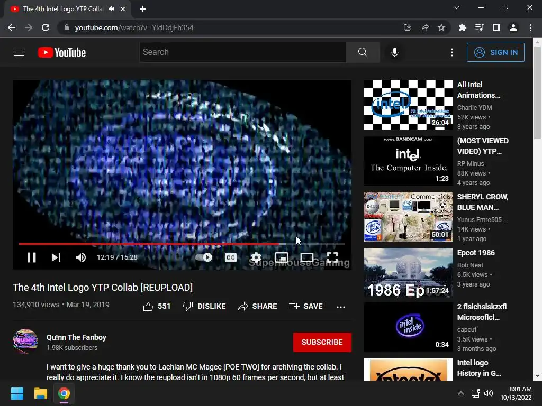Open Qu!nn The Fanboy channel avatar

(25, 342)
